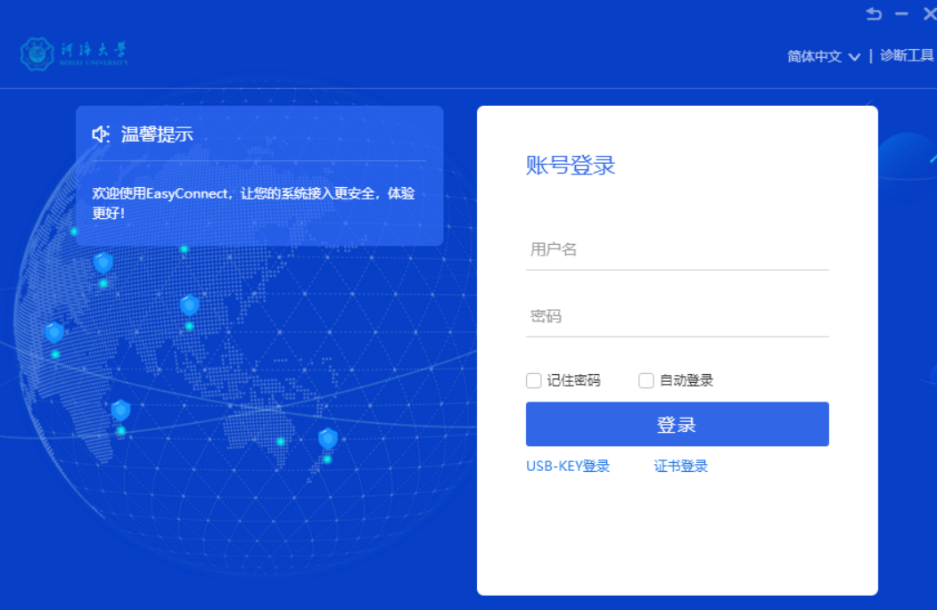This screenshot has width=937, height=610.
Task: Minimize the EasyConnect window
Action: pyautogui.click(x=901, y=13)
